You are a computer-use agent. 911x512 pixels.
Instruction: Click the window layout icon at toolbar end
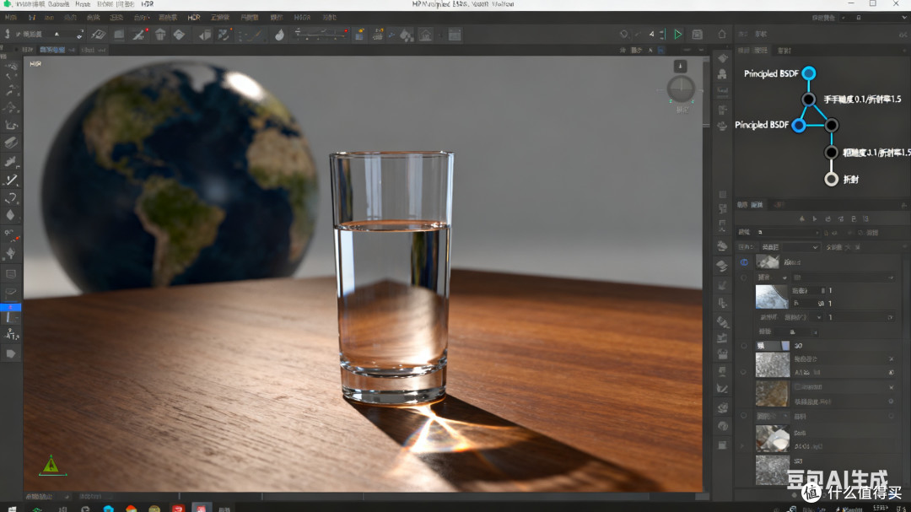(455, 35)
